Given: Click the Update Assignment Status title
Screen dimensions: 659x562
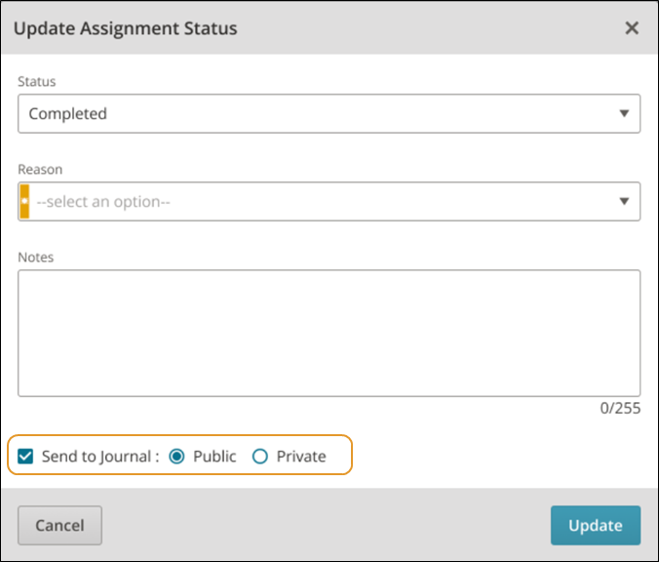Looking at the screenshot, I should point(125,28).
